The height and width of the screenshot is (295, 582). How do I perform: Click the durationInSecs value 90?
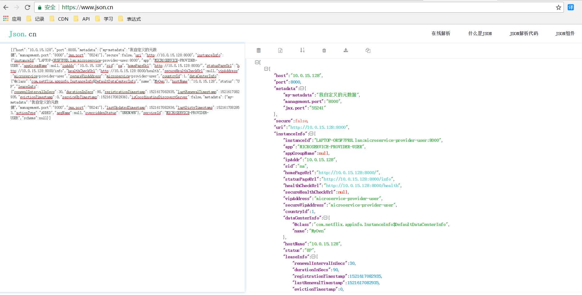335,270
